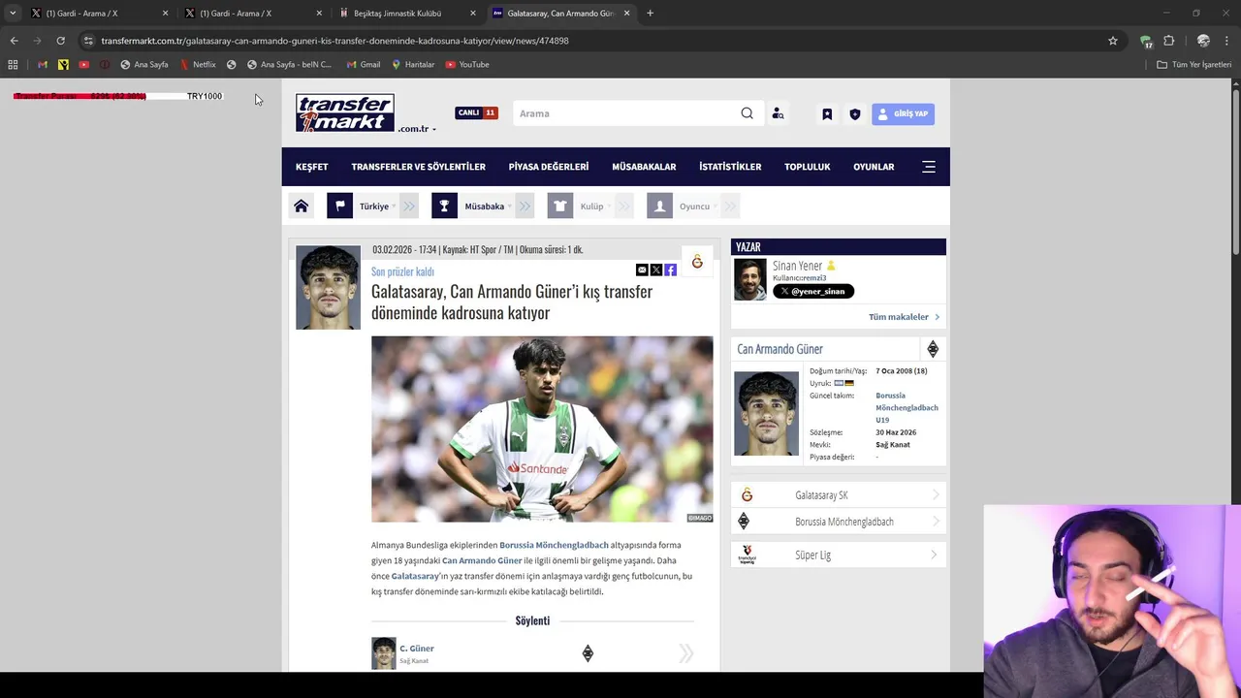
Task: Expand the Kulüp breadcrumb dropdown
Action: click(624, 206)
